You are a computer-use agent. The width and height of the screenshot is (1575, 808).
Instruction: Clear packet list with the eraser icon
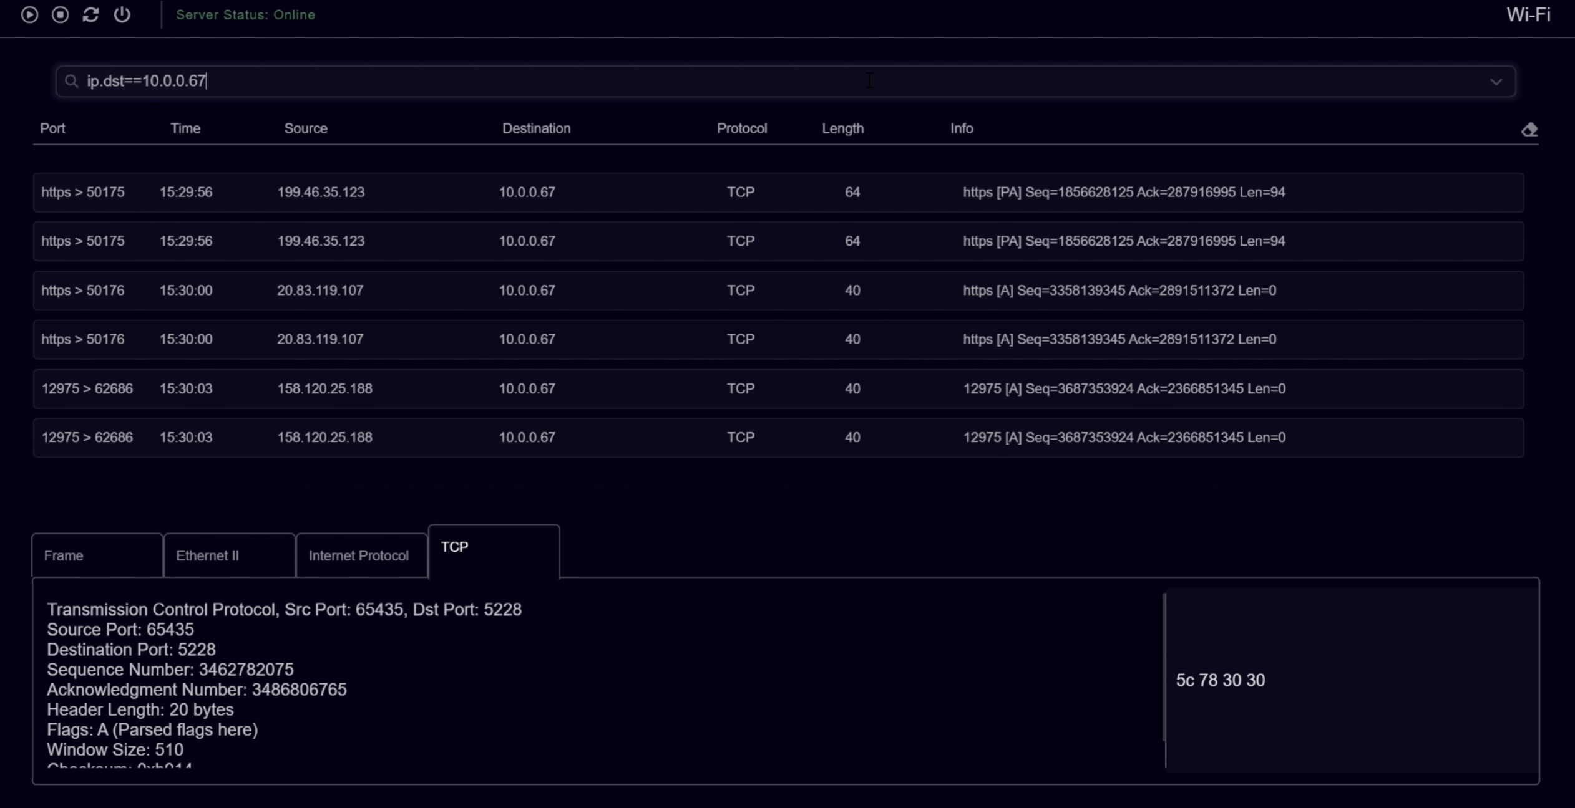pos(1529,130)
